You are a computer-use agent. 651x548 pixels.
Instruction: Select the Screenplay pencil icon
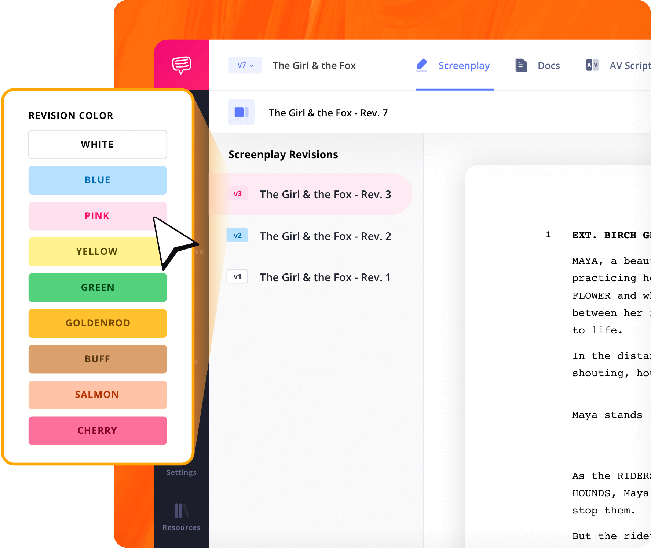click(x=421, y=65)
